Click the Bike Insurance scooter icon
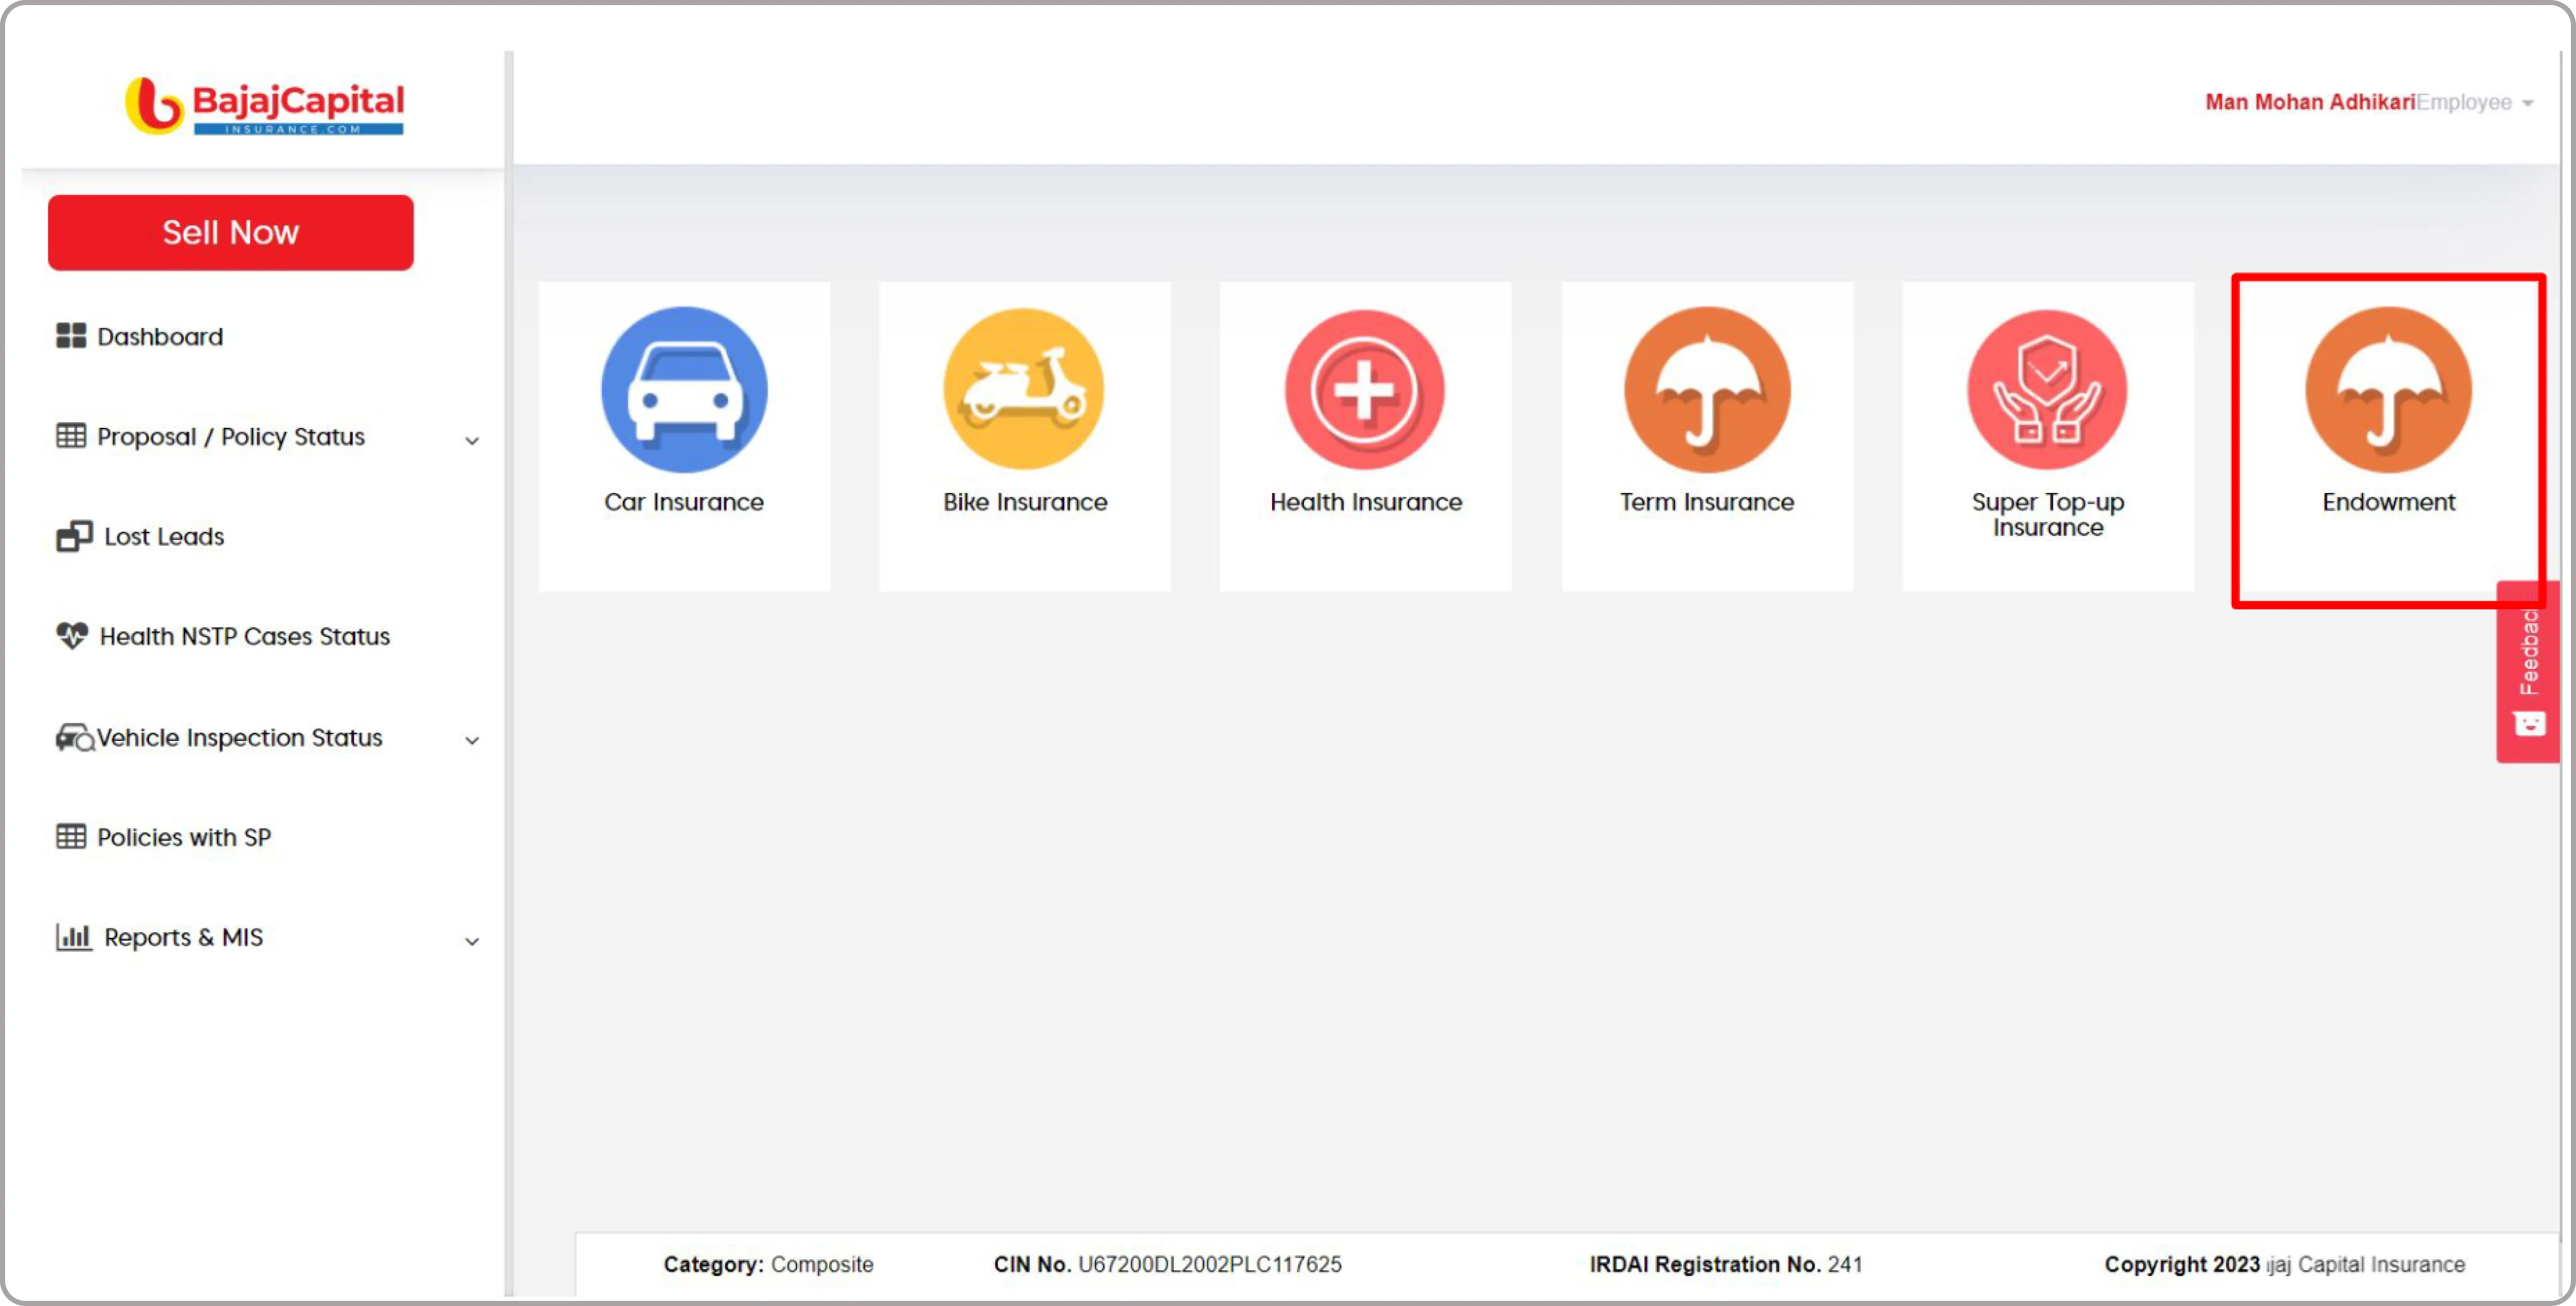This screenshot has width=2576, height=1306. point(1024,389)
